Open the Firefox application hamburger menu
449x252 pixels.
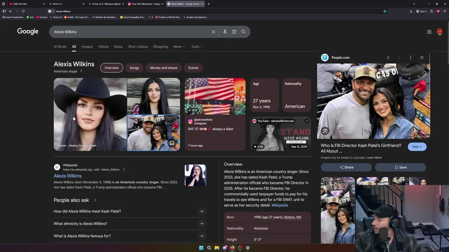(x=445, y=11)
